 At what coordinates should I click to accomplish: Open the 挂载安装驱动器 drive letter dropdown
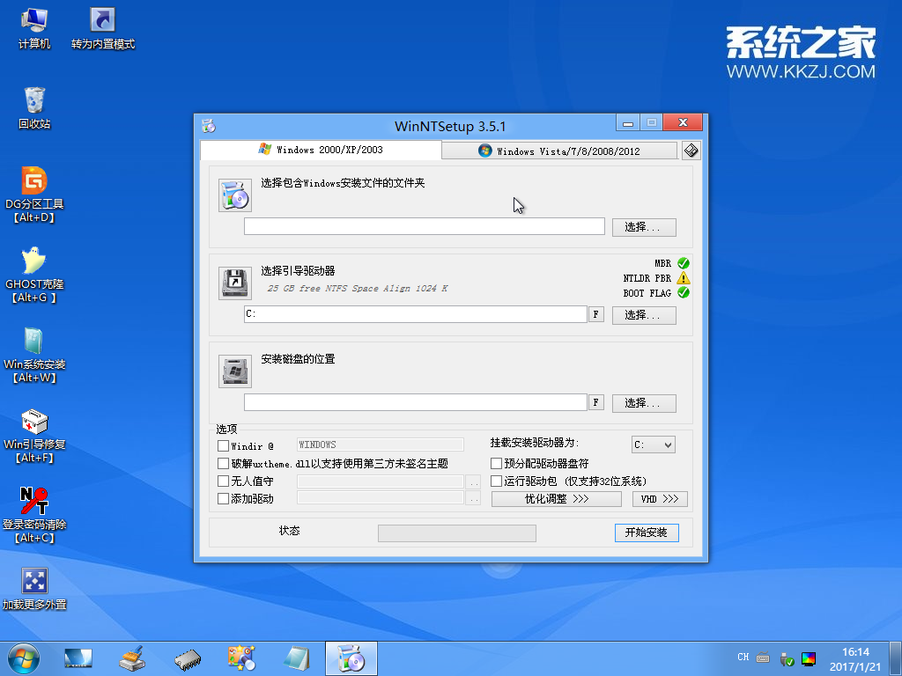[653, 445]
